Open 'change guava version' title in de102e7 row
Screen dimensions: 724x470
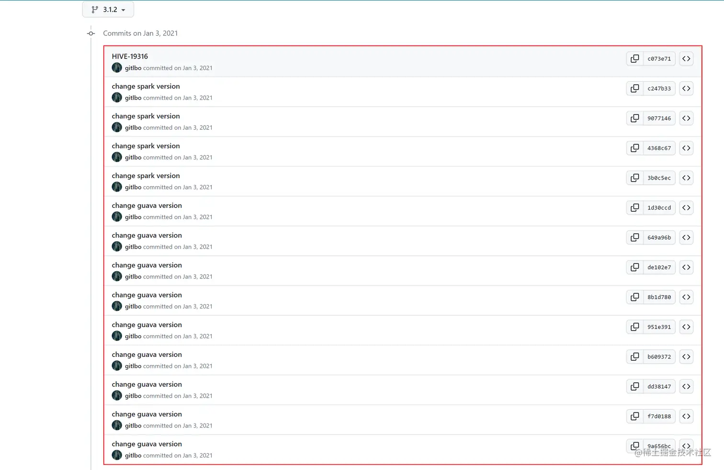point(147,265)
